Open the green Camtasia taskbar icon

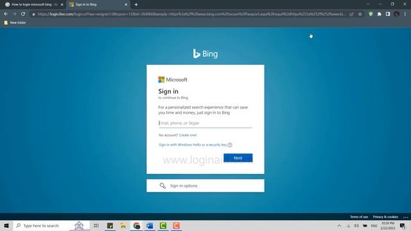pos(163,226)
